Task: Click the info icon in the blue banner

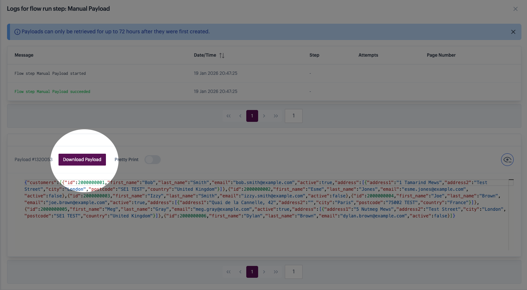Action: 17,32
